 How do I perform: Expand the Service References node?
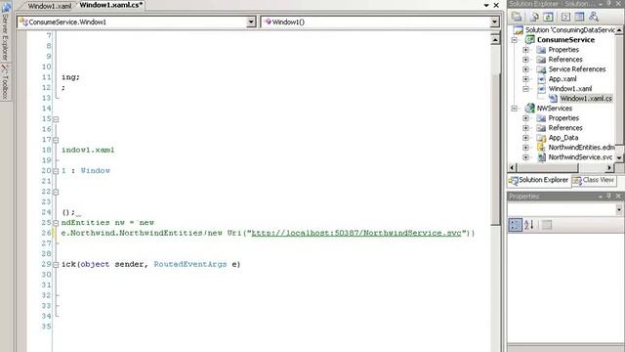525,69
